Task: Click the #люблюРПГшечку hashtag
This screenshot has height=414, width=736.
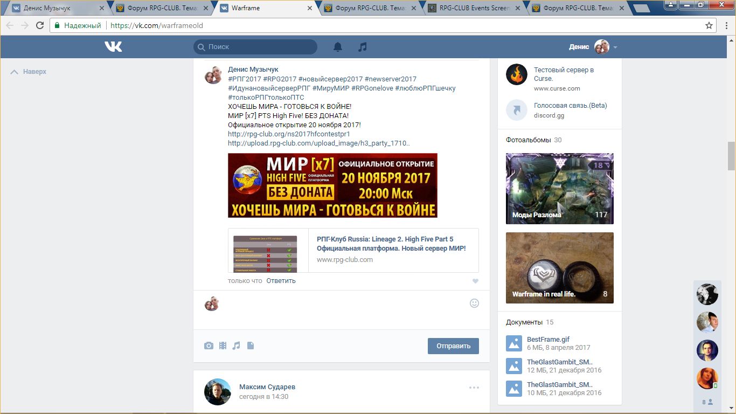Action: tap(425, 88)
